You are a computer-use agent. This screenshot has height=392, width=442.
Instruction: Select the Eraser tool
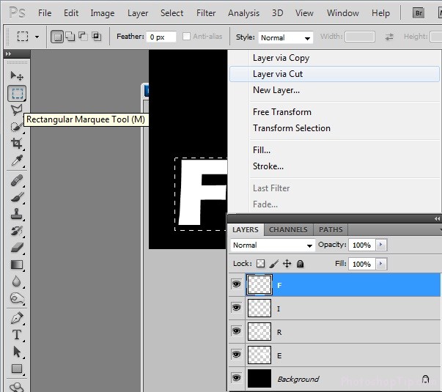point(17,248)
